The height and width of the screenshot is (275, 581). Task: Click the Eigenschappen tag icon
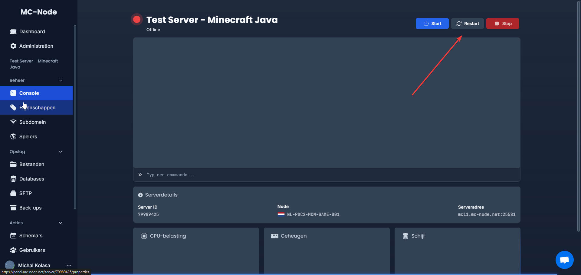13,107
